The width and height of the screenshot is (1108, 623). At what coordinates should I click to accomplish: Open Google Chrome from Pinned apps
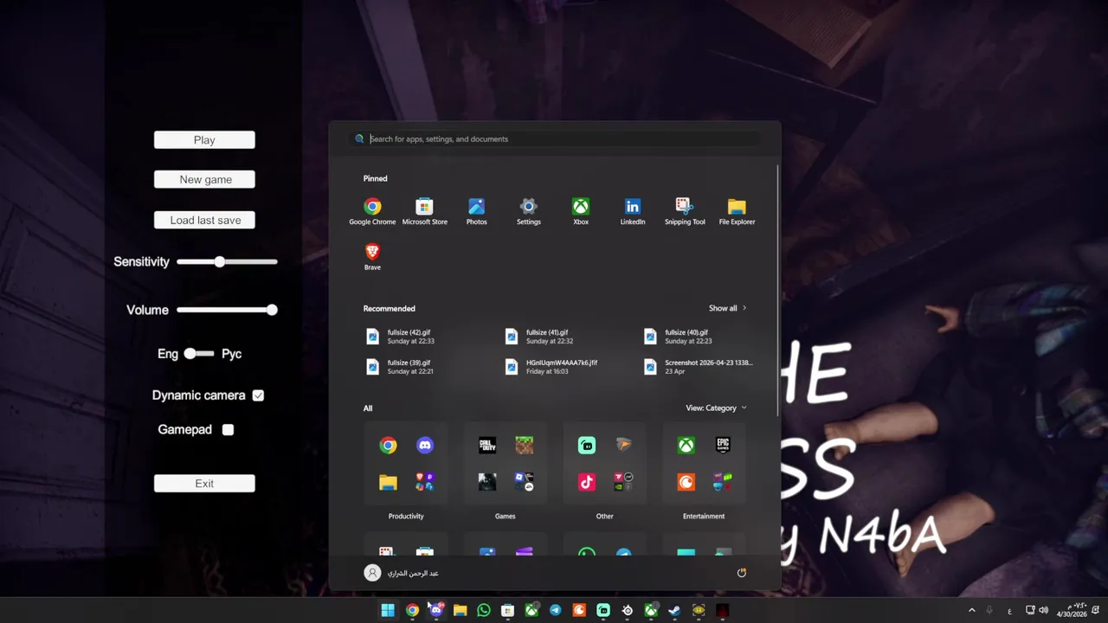[x=372, y=211]
